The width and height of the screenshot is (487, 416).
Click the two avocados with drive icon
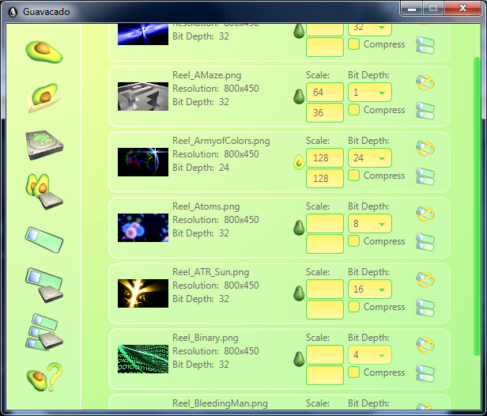[44, 191]
